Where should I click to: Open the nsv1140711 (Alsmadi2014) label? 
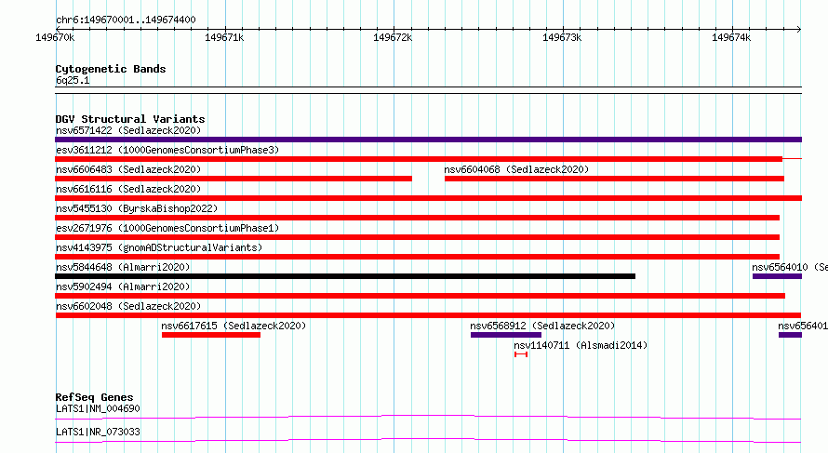click(x=581, y=345)
